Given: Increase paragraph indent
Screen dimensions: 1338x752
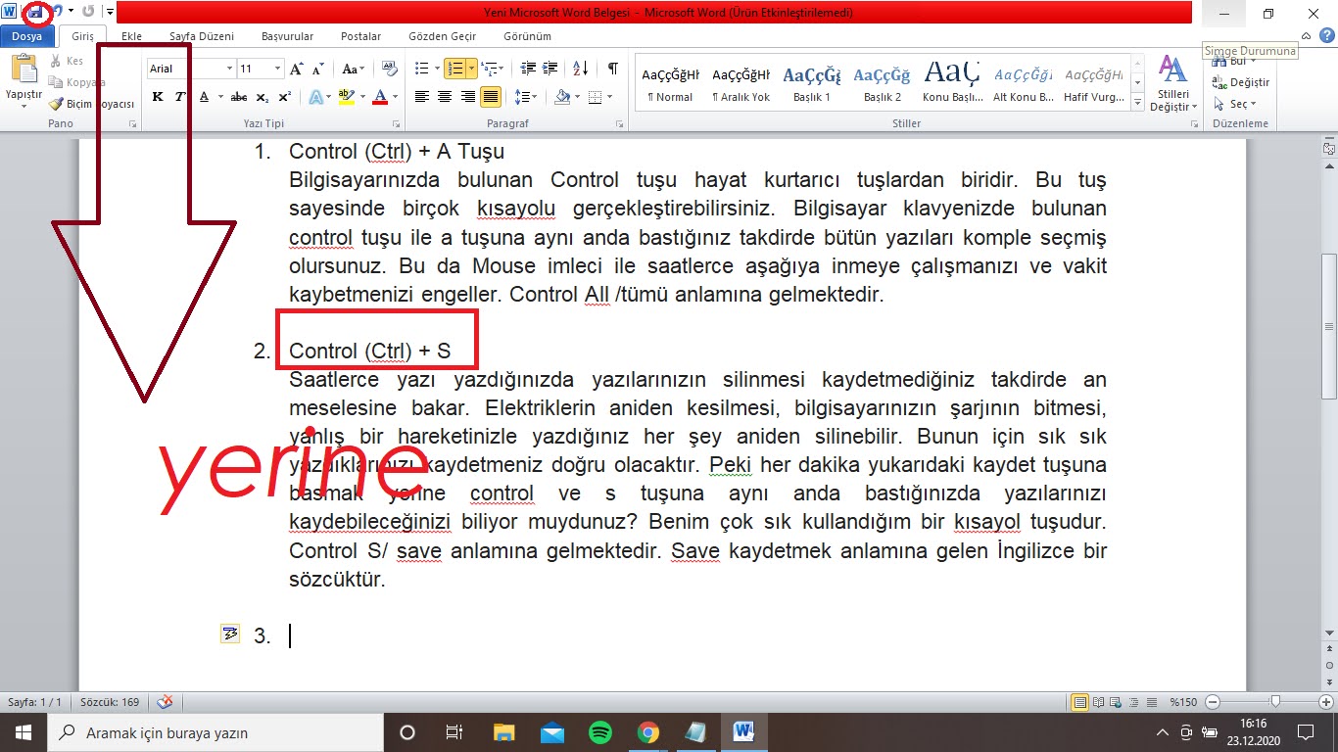Looking at the screenshot, I should pyautogui.click(x=551, y=69).
